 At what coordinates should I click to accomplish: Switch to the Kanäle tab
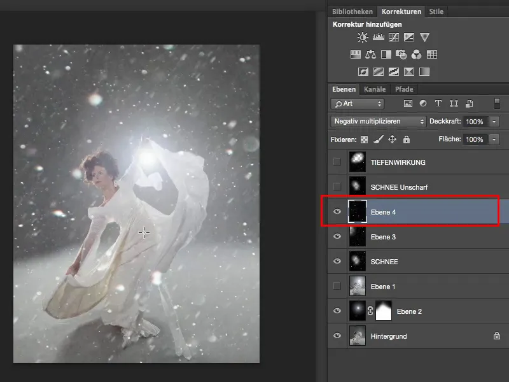375,89
